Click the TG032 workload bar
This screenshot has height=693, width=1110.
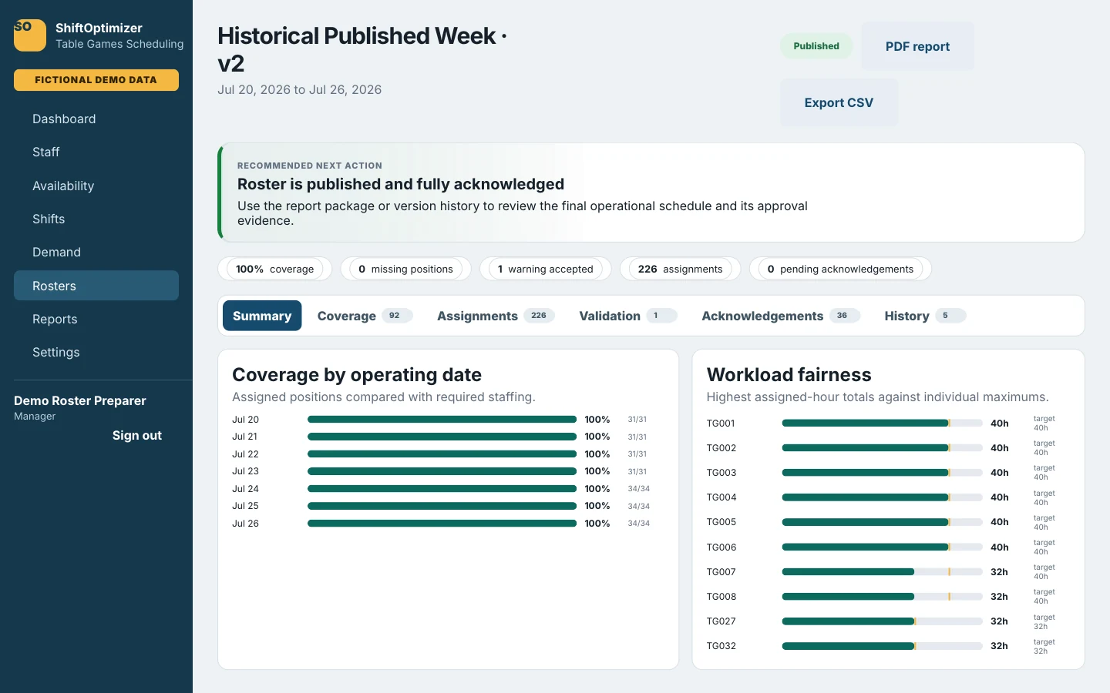click(x=882, y=646)
